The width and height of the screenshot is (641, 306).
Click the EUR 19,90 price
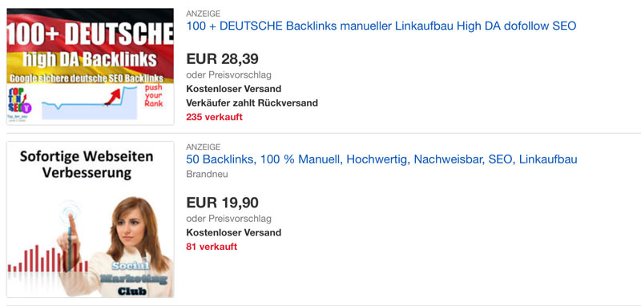(223, 203)
